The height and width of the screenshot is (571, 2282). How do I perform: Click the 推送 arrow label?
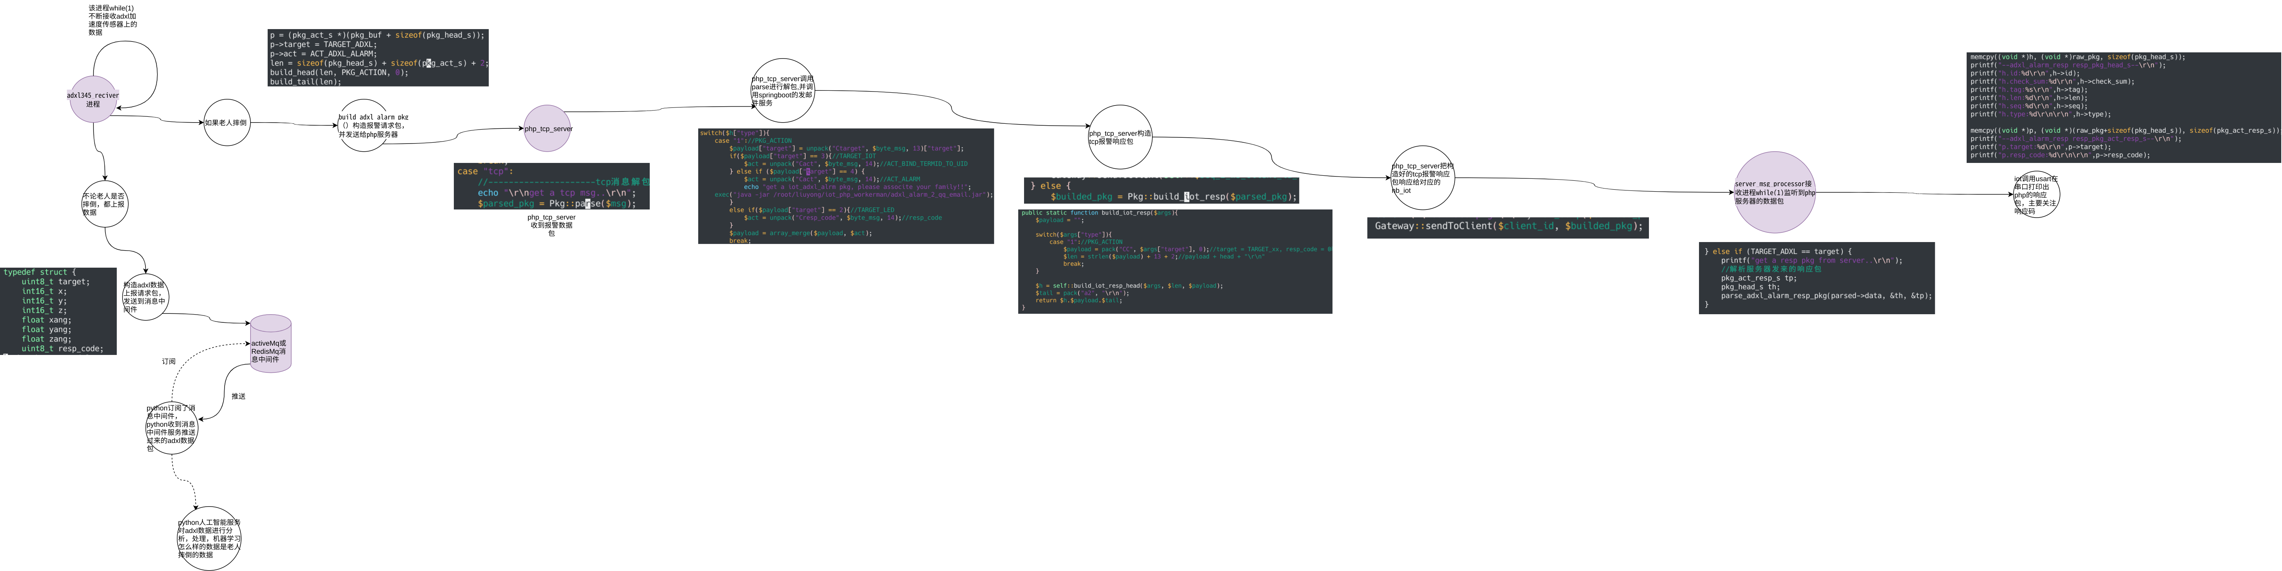[238, 396]
